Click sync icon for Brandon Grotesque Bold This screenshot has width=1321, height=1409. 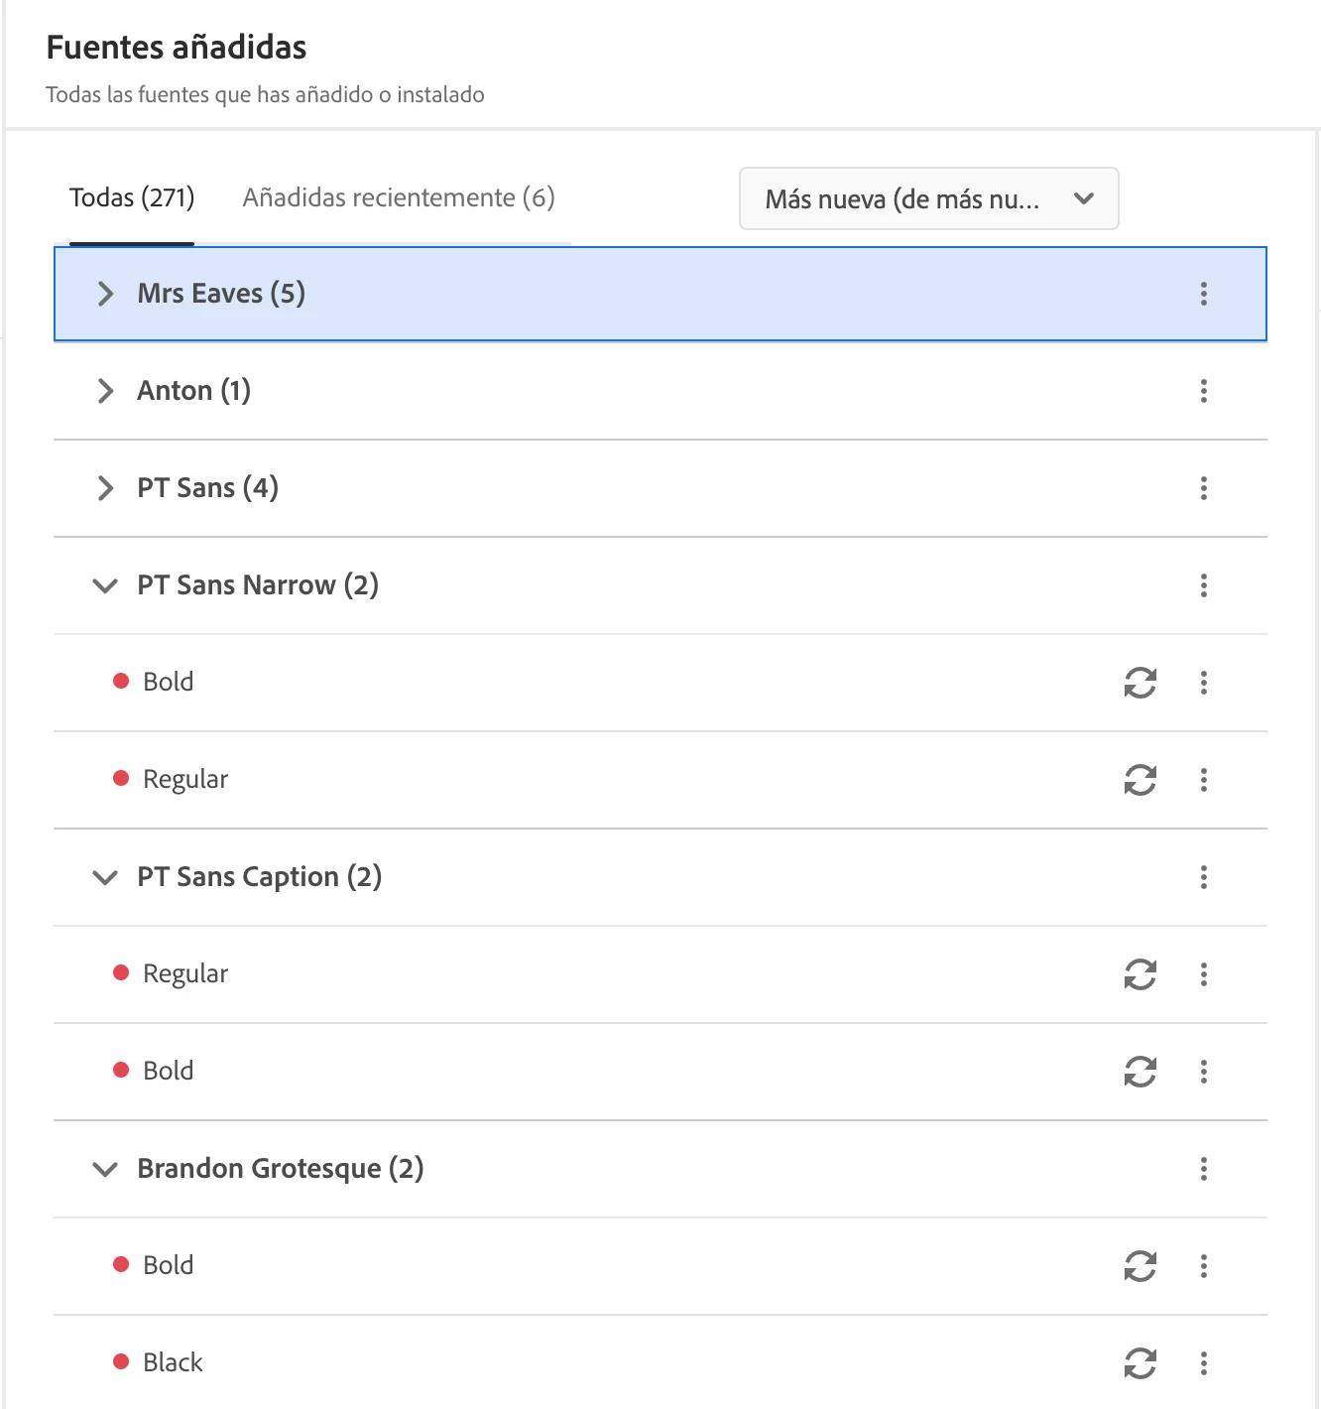pyautogui.click(x=1141, y=1266)
